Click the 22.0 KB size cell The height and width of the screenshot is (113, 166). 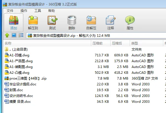pyautogui.click(x=103, y=84)
